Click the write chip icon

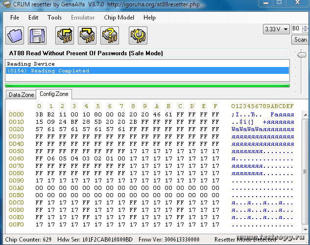[87, 36]
